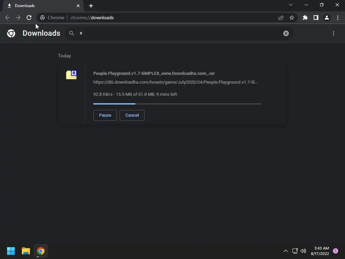
Task: Open the volume tray icon
Action: (303, 251)
